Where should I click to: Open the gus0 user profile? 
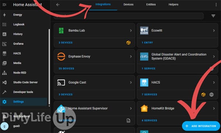(24, 126)
